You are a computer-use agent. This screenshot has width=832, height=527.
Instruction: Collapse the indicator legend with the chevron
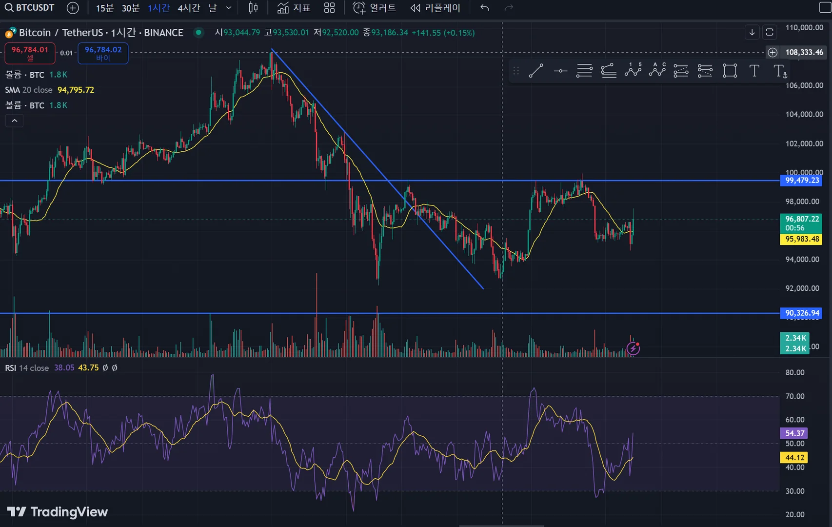click(x=14, y=121)
